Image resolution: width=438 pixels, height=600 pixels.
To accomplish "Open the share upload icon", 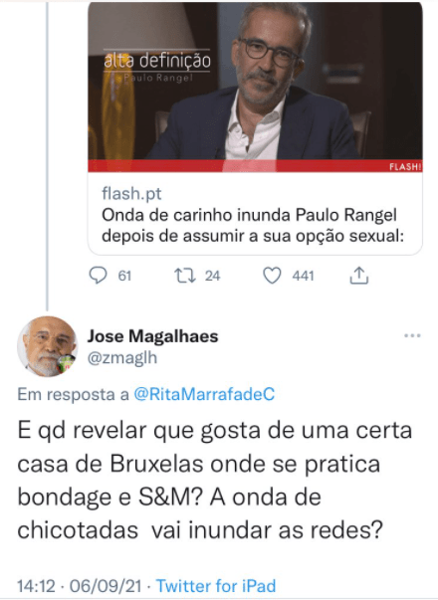I will tap(358, 276).
